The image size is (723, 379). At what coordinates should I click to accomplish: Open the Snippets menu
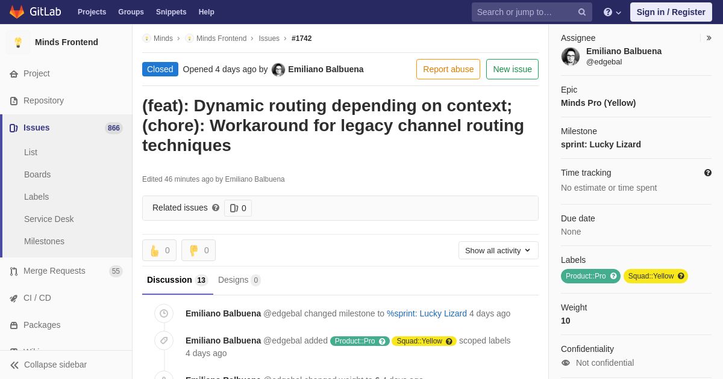(171, 12)
